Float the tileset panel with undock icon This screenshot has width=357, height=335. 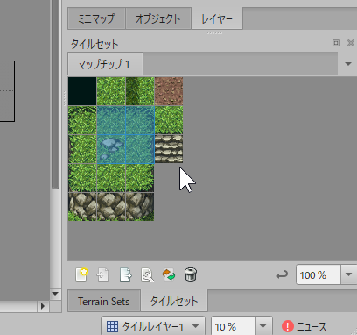click(x=336, y=43)
